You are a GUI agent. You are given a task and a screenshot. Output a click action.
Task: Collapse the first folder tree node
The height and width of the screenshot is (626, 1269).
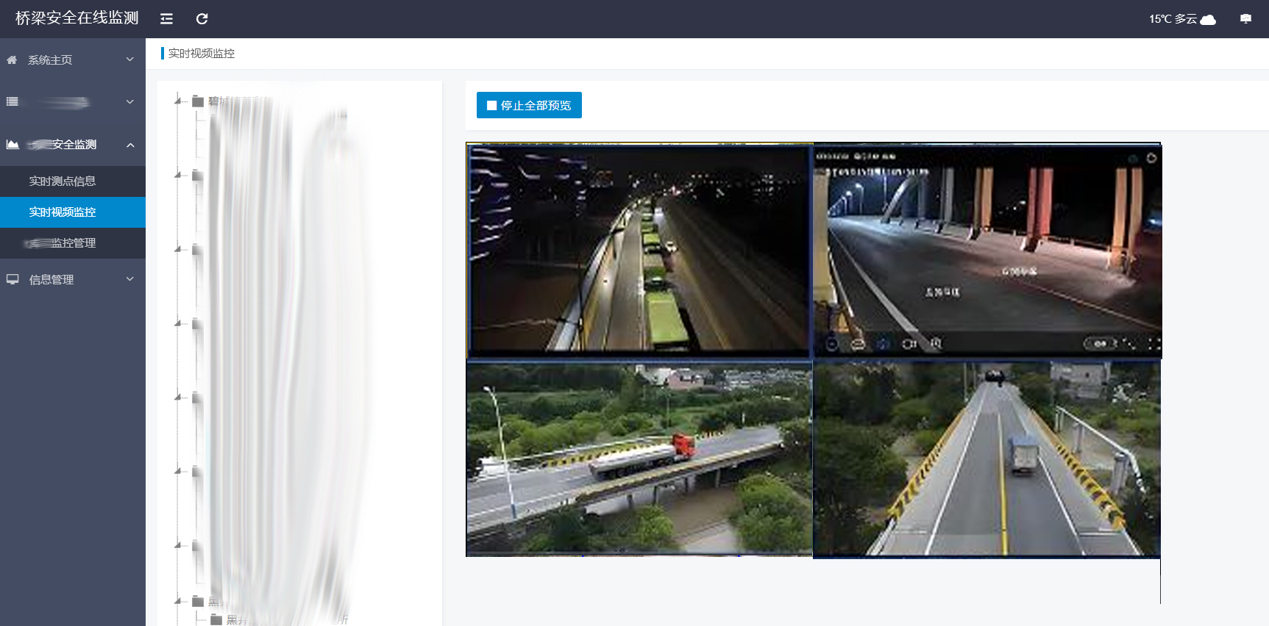178,101
